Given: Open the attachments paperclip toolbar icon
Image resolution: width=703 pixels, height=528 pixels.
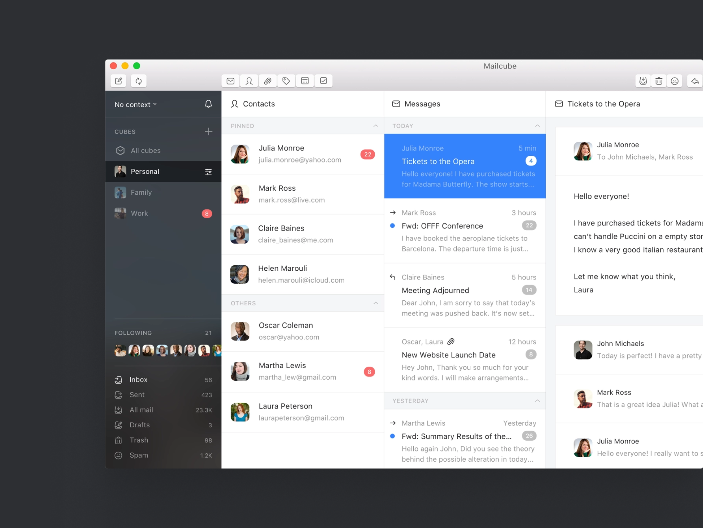Looking at the screenshot, I should [268, 81].
